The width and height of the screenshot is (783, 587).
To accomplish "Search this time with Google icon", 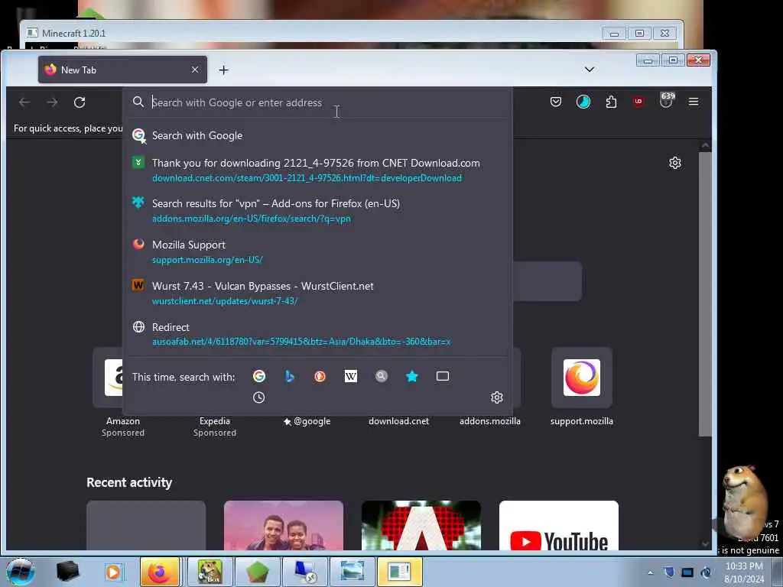I will 259,376.
